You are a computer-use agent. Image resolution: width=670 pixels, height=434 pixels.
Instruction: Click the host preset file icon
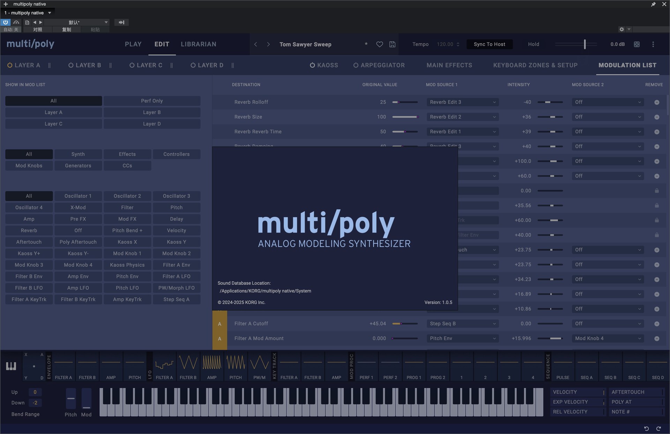coord(27,22)
